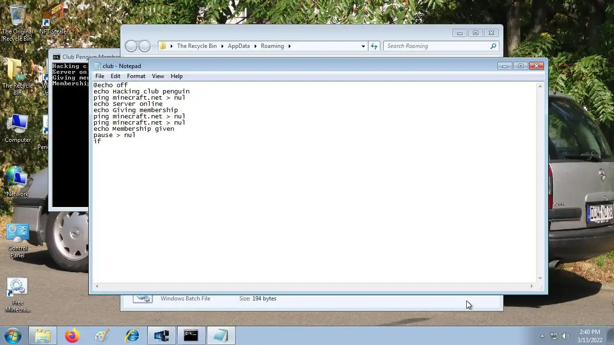Click the taskbar monitor app icon
Viewport: 614px width, 345px height.
[162, 336]
